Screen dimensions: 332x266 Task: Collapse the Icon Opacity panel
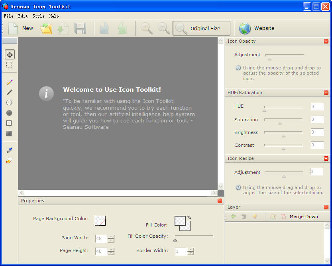pyautogui.click(x=326, y=41)
